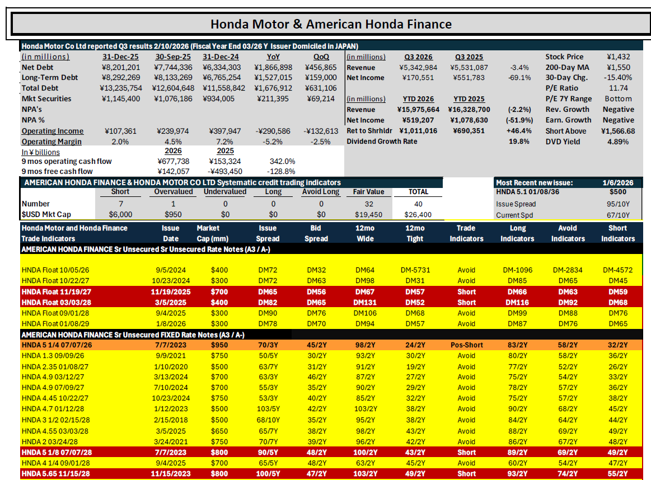Click the Fair Value count of 32
This screenshot has width=651, height=480.
(x=369, y=204)
